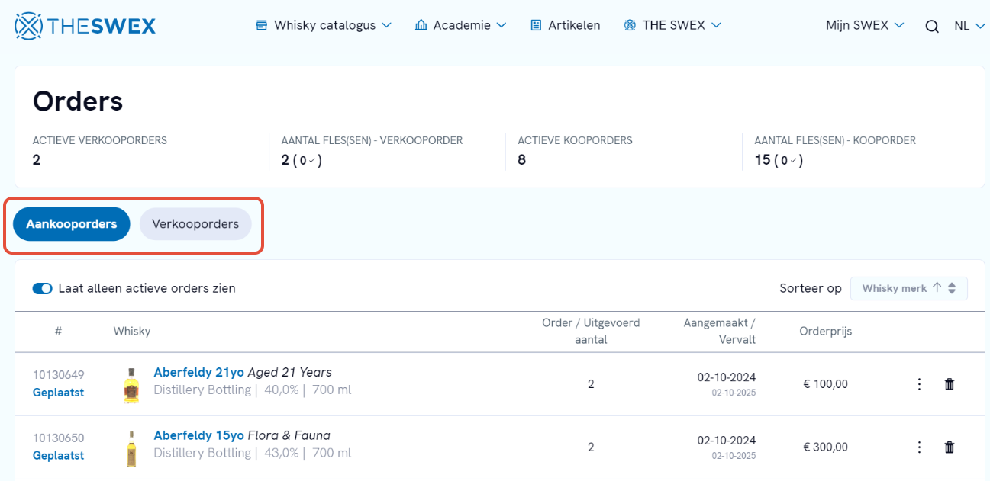Expand kooporder bottle count (0) chevron

click(795, 160)
